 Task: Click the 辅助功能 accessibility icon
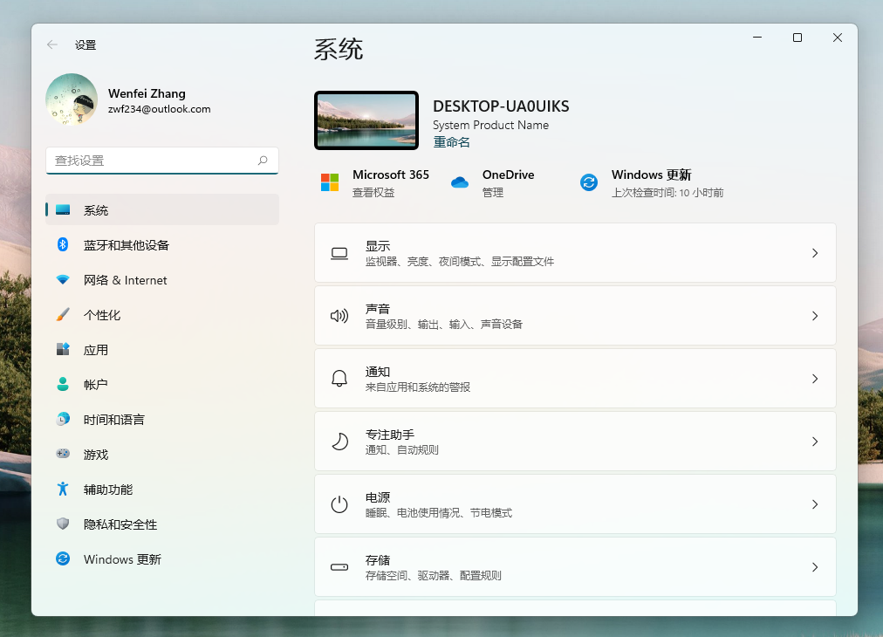click(x=63, y=489)
